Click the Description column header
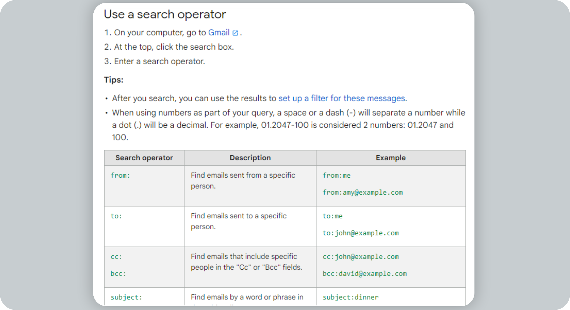The height and width of the screenshot is (310, 570). tap(250, 158)
